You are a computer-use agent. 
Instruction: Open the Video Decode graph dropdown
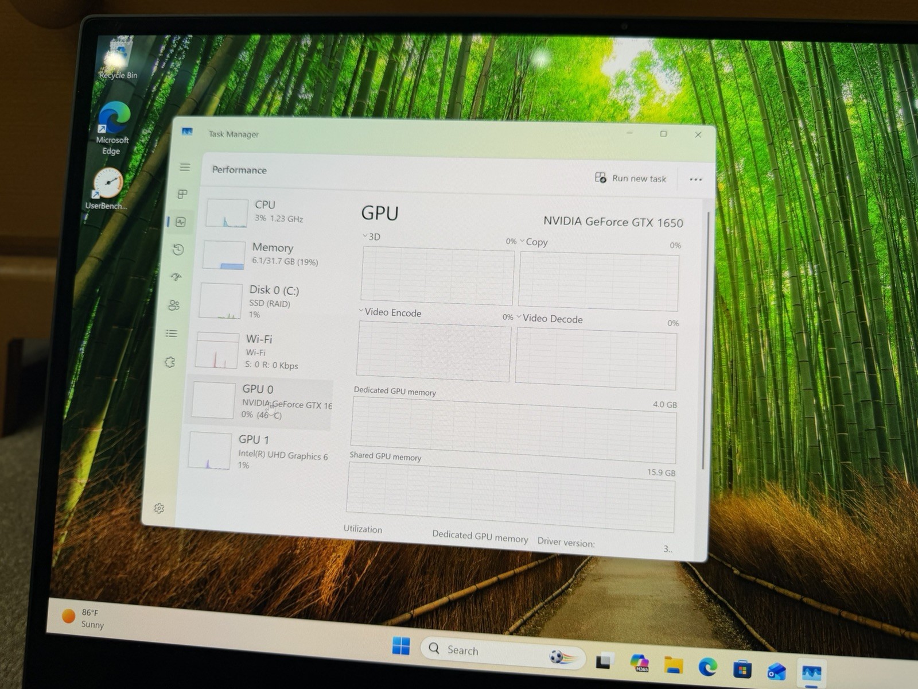tap(519, 317)
